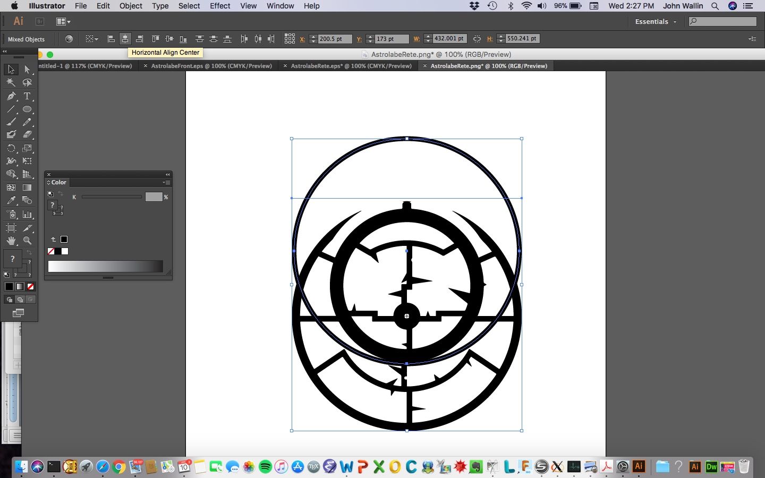765x478 pixels.
Task: Pick the Hand tool
Action: [11, 241]
